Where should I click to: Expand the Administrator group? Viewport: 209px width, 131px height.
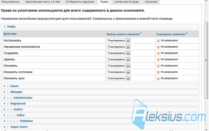point(100,98)
